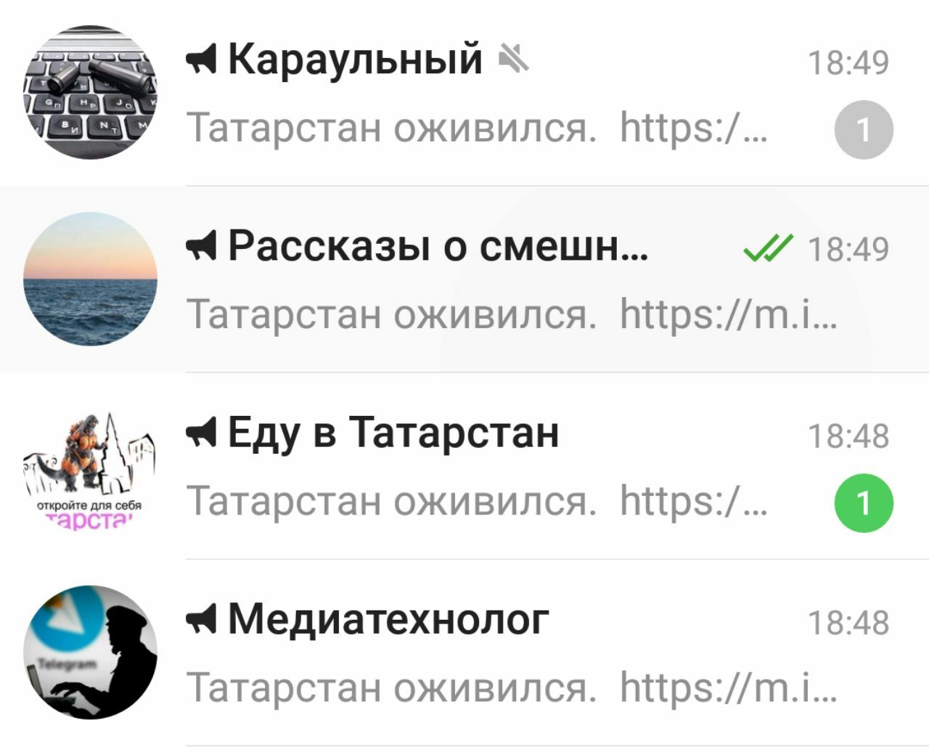Open the Еду в Татарстан channel title
The height and width of the screenshot is (752, 929).
(393, 433)
